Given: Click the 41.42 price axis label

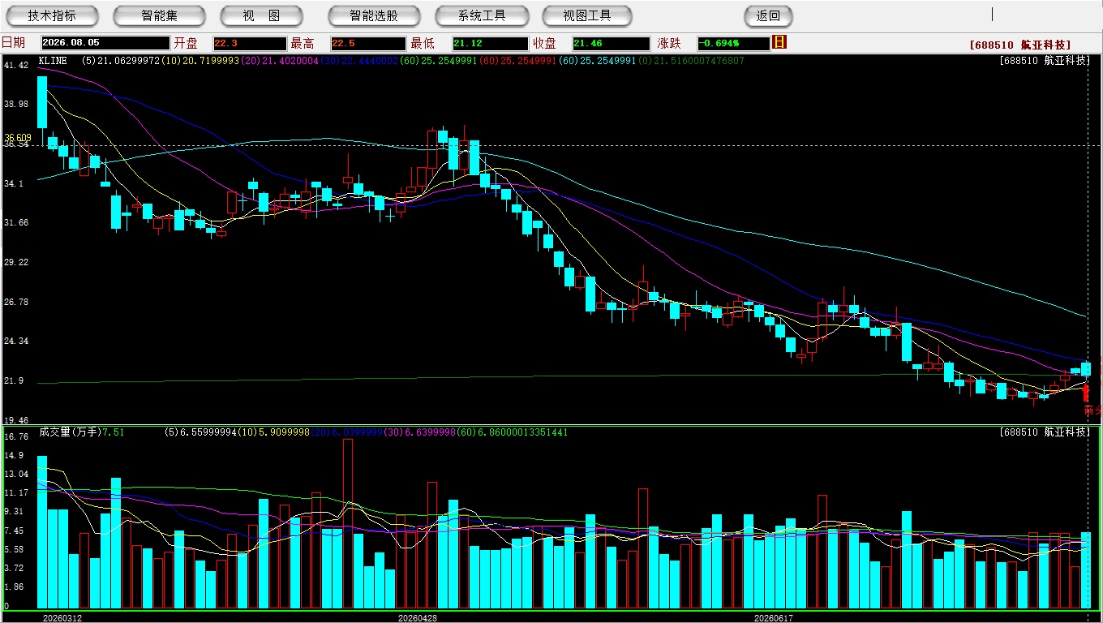Looking at the screenshot, I should 16,64.
